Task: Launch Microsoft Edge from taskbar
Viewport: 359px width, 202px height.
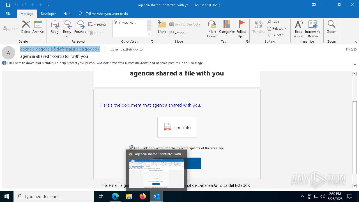Action: coord(115,196)
